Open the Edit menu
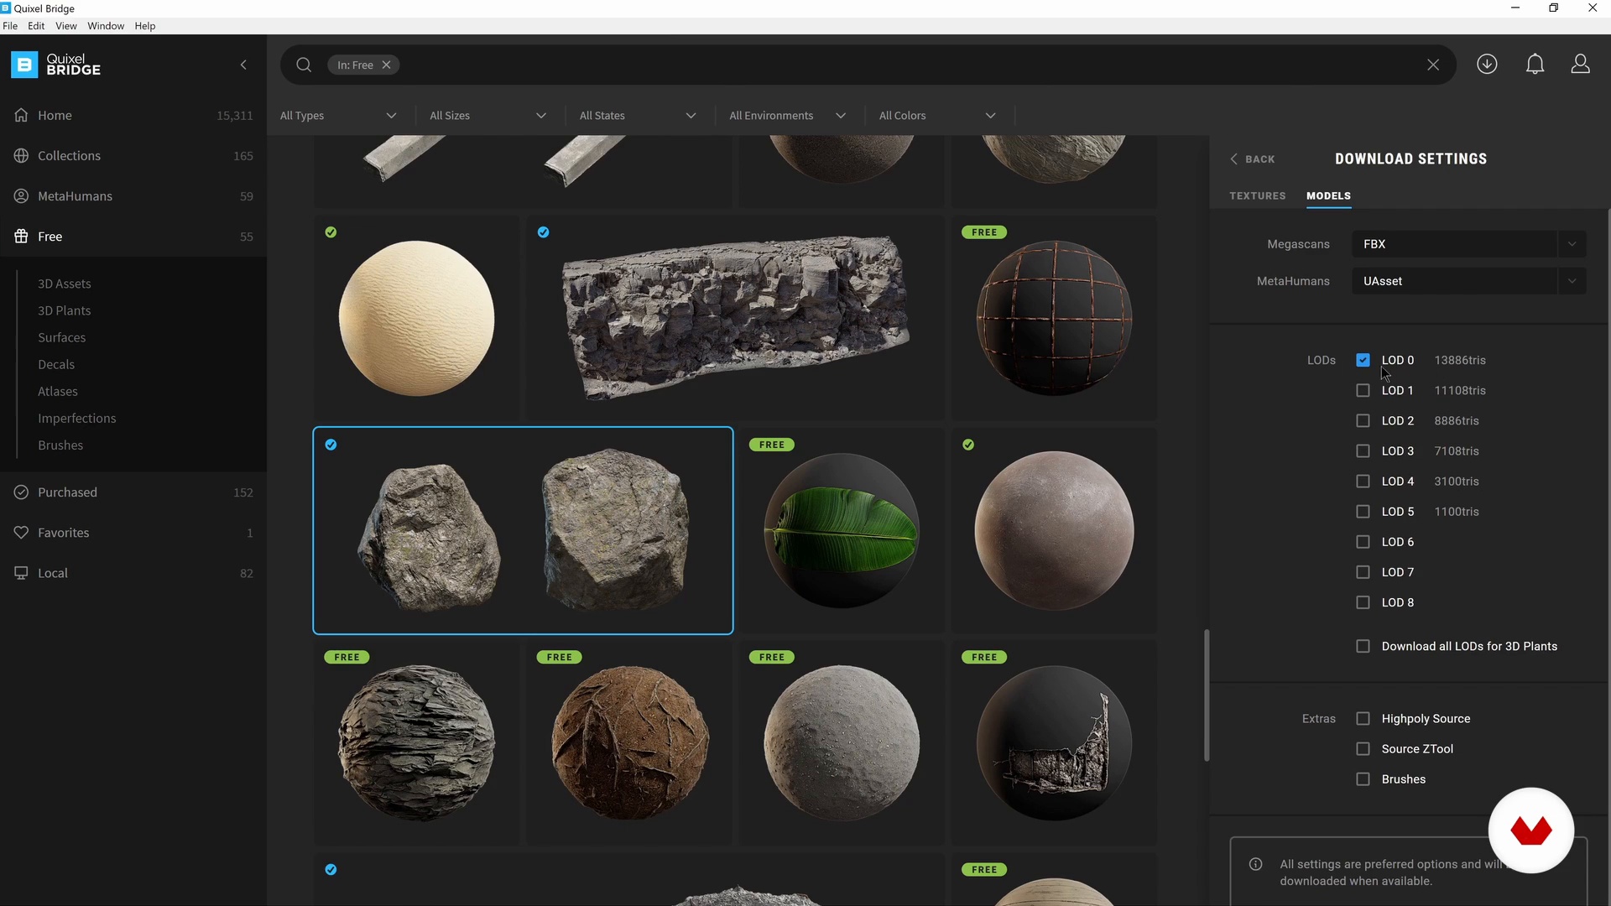Screen dimensions: 1611x906 36,26
